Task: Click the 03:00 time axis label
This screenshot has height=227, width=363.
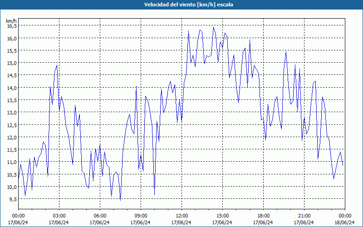Action: [59, 216]
